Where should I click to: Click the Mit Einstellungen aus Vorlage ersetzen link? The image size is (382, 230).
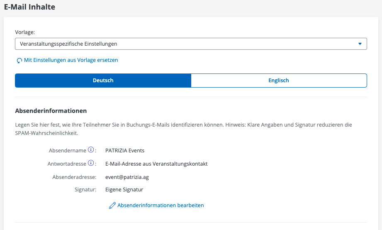tap(71, 60)
